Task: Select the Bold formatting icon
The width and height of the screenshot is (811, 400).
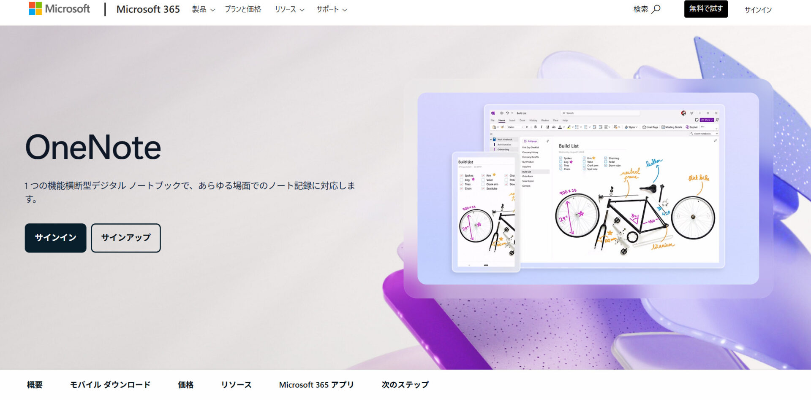Action: tap(536, 127)
